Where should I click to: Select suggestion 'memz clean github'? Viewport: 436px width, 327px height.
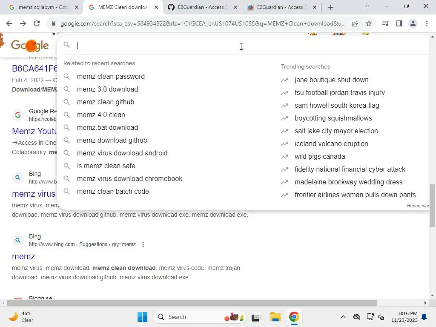pos(106,102)
